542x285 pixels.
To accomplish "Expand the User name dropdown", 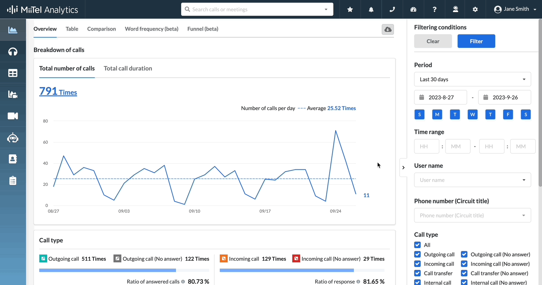I will pos(472,180).
